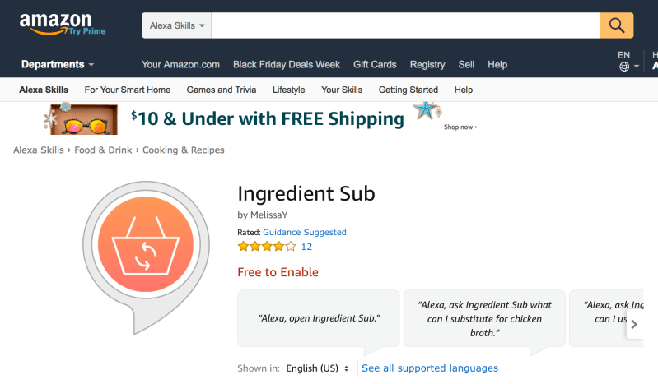Click the sunglasses promo banner image
The image size is (658, 384).
tap(82, 118)
